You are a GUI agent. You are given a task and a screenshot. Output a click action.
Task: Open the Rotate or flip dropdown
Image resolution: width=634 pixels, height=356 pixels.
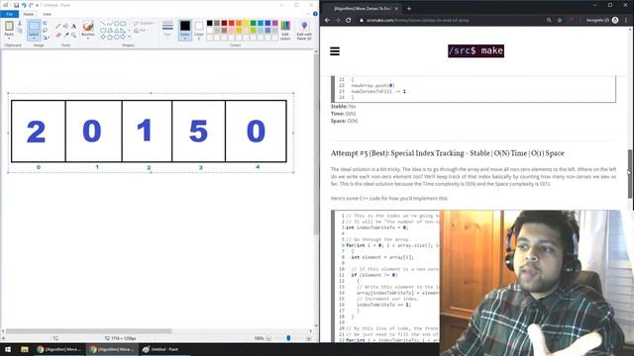(x=46, y=38)
